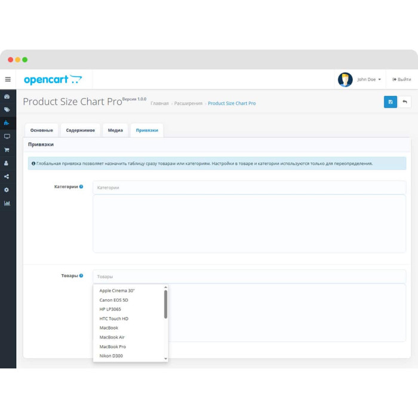Click the Категории input field
The width and height of the screenshot is (418, 418).
click(249, 188)
